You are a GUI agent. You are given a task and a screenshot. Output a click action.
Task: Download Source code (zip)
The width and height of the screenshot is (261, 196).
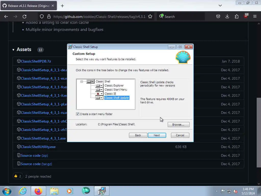(x=34, y=155)
